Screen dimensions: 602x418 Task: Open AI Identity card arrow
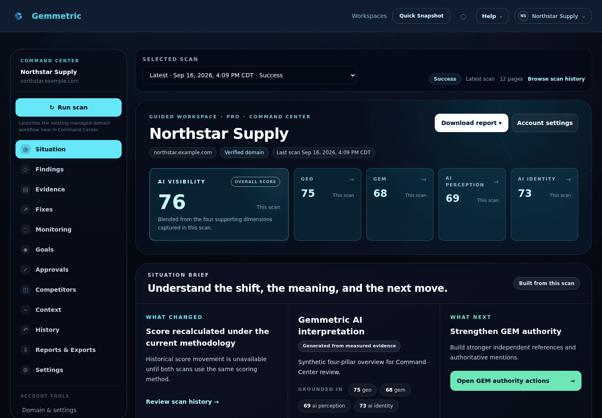(x=569, y=179)
